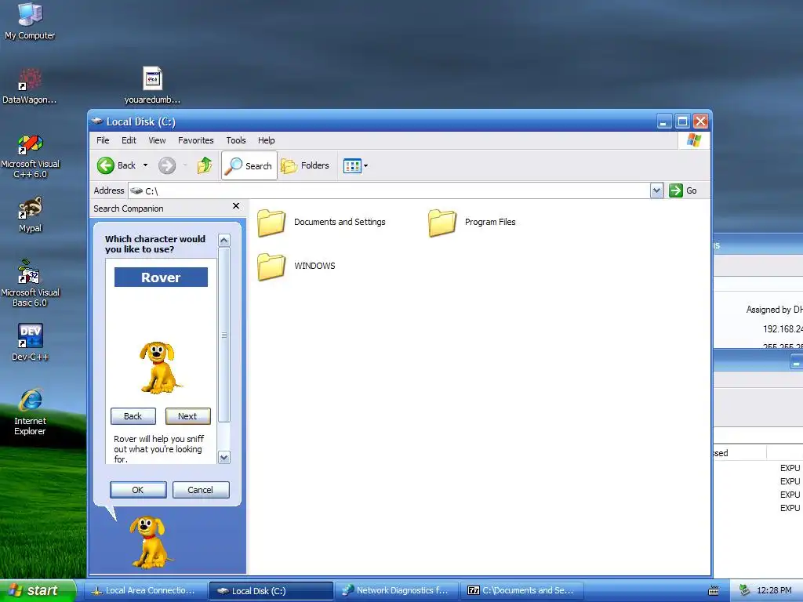Minimize the Local Disk window

click(x=664, y=121)
